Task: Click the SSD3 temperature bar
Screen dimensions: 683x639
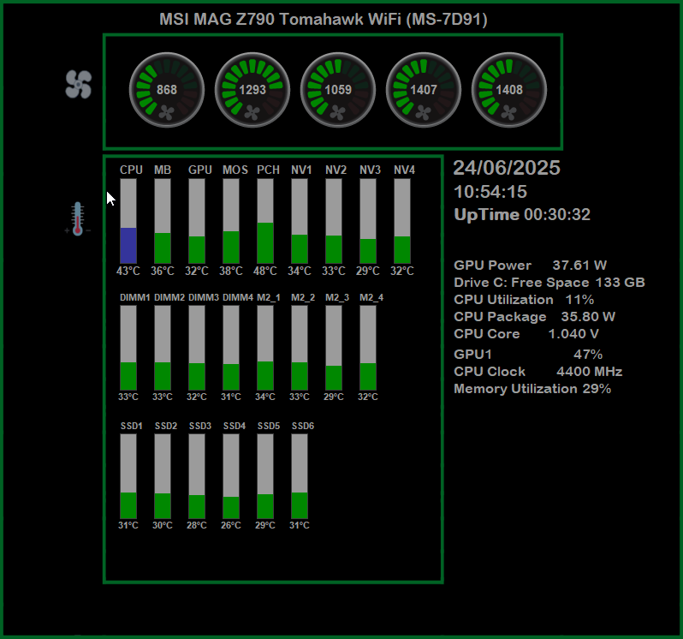Action: (x=197, y=476)
